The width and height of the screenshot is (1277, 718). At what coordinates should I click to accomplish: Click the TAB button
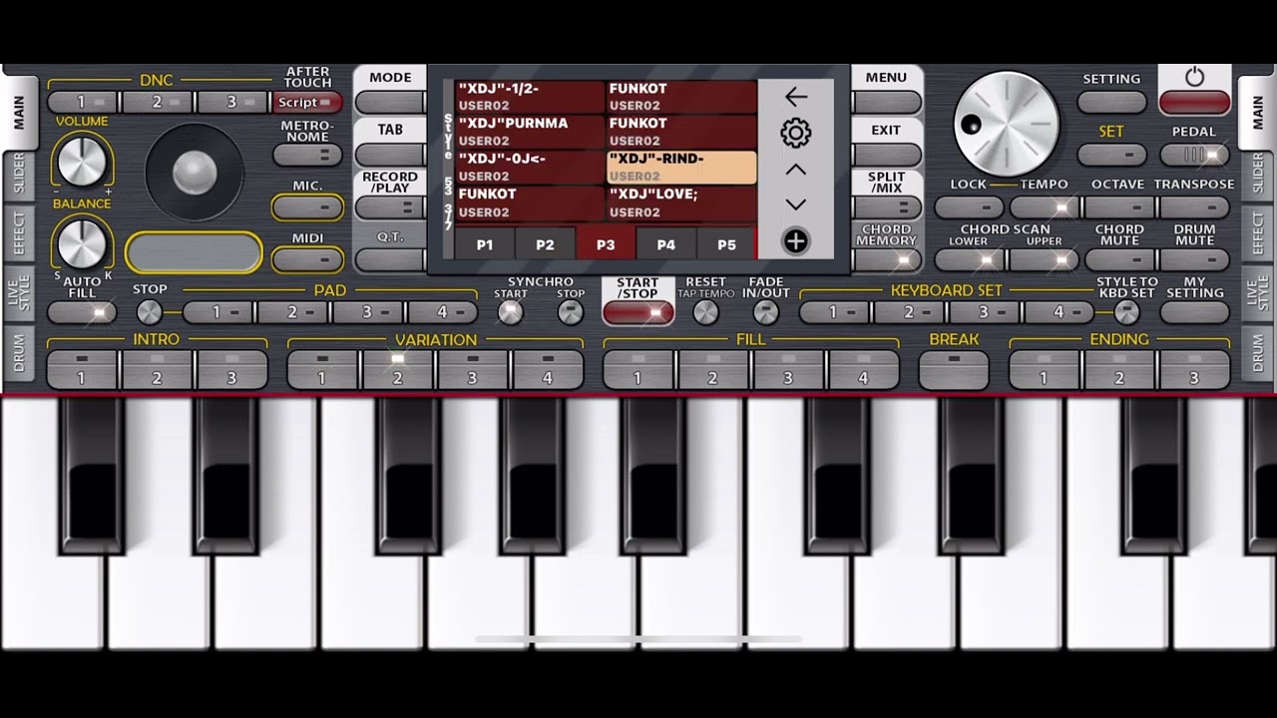click(x=390, y=155)
